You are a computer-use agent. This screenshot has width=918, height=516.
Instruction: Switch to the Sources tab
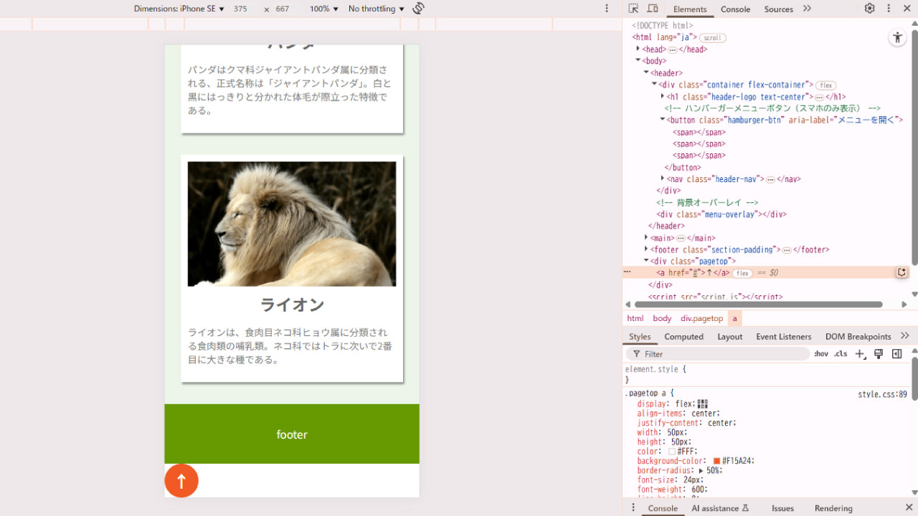(x=778, y=9)
